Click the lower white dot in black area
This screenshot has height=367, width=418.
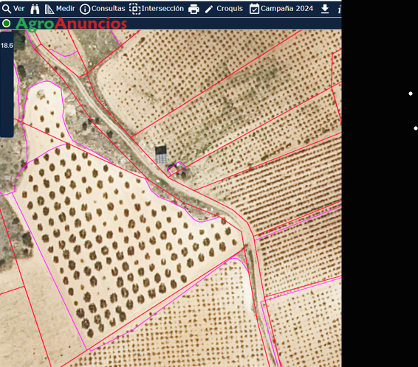click(415, 128)
